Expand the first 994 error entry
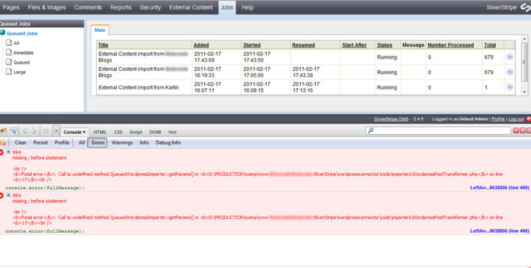 click(9, 153)
